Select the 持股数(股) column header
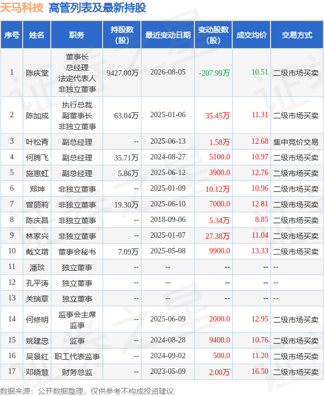The width and height of the screenshot is (324, 396). pos(122,35)
